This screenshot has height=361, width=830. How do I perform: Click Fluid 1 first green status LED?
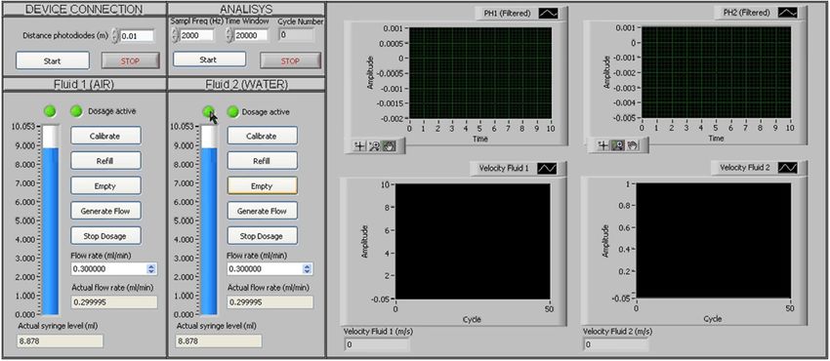tap(50, 111)
